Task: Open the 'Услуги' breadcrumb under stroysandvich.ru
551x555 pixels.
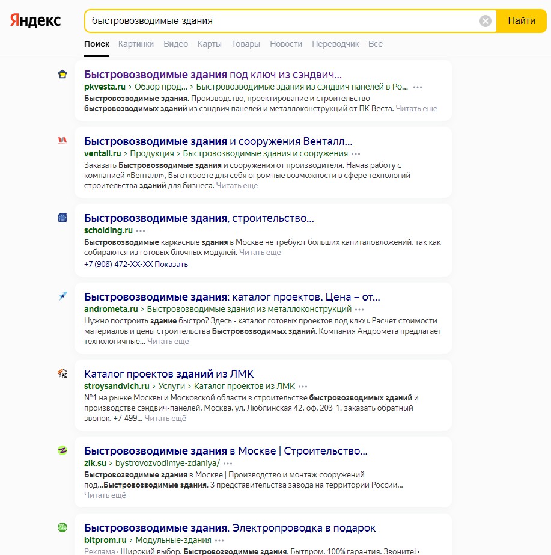Action: [171, 386]
